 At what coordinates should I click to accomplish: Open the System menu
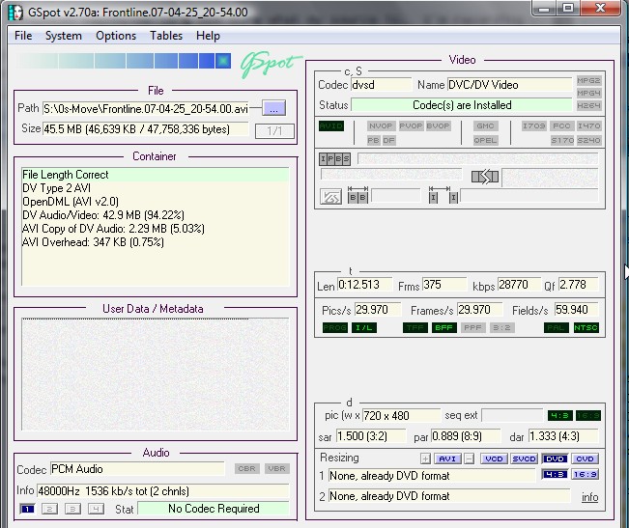[64, 36]
